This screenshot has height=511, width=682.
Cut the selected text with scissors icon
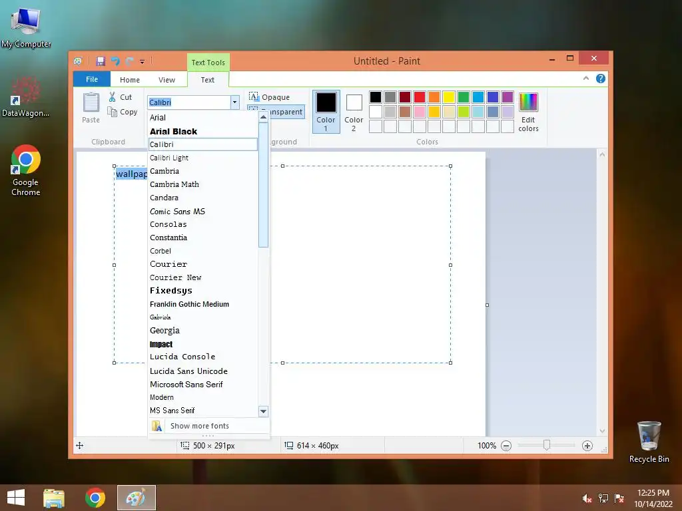112,97
